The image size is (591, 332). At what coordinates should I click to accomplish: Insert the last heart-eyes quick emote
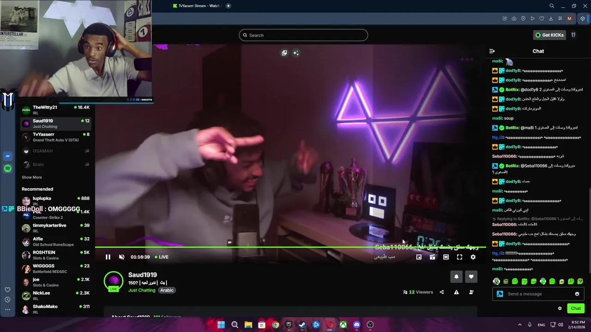(580, 281)
